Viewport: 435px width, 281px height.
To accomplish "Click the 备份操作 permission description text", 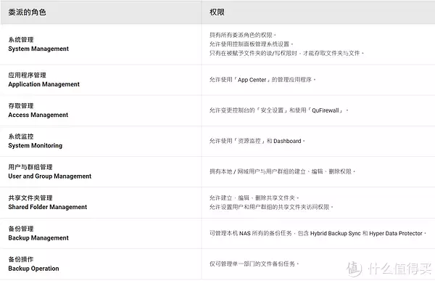I will tap(254, 264).
